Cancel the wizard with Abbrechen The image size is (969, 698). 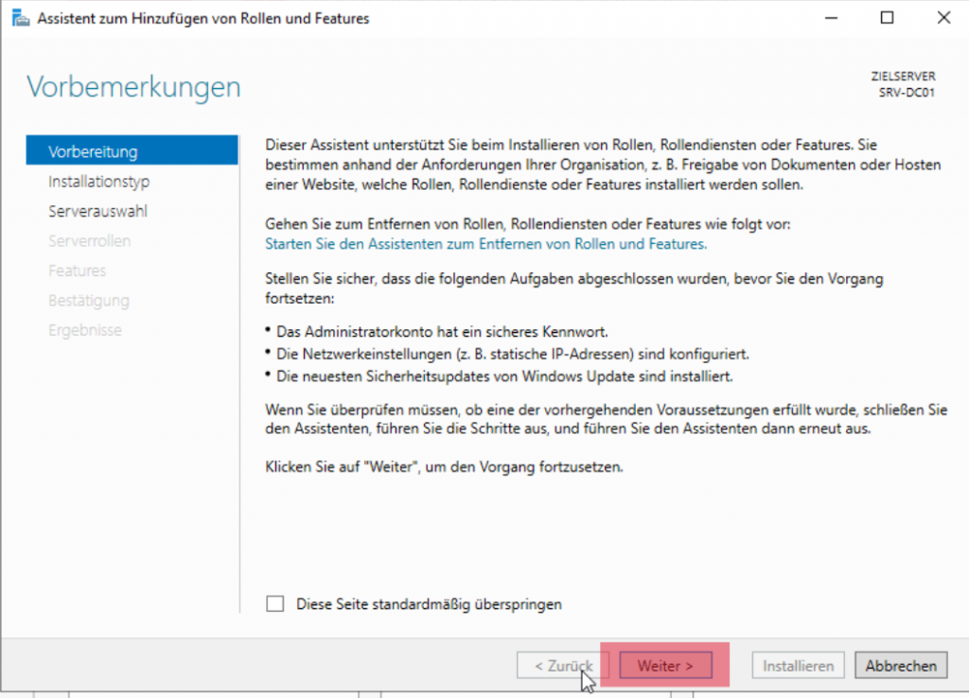click(x=901, y=666)
